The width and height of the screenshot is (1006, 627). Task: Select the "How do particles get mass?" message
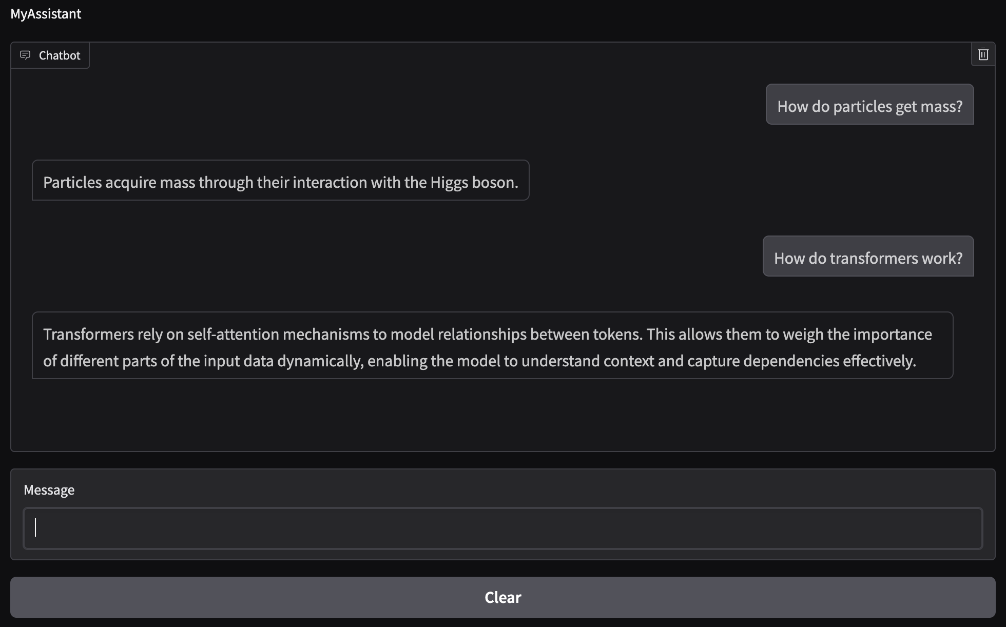tap(869, 105)
